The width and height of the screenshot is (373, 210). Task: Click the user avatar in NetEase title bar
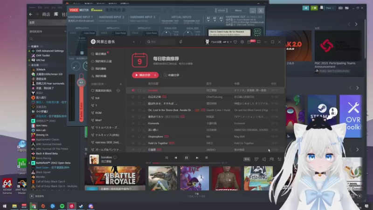pyautogui.click(x=207, y=42)
